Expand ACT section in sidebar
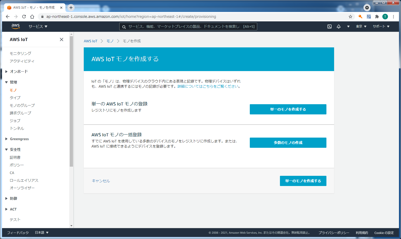 pos(7,209)
